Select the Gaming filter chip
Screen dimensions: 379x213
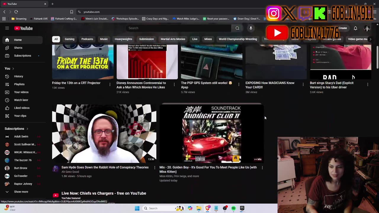coord(70,39)
